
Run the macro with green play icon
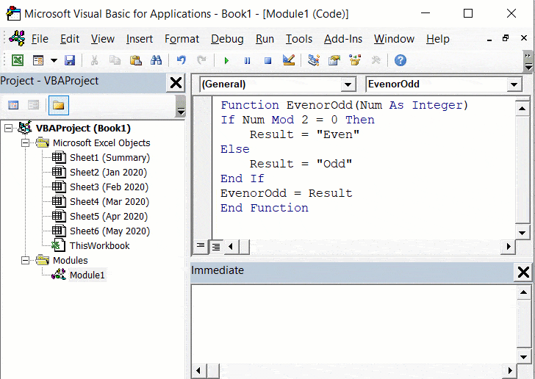pos(226,61)
